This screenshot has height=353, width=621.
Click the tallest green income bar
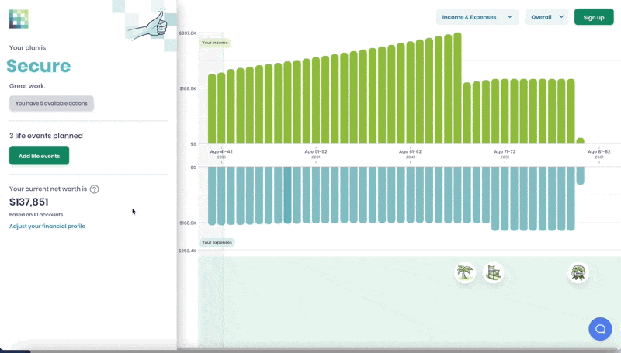pos(457,88)
